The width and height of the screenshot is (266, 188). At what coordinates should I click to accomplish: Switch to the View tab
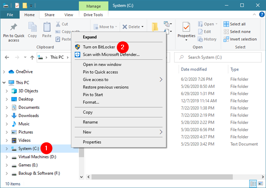pos(69,15)
